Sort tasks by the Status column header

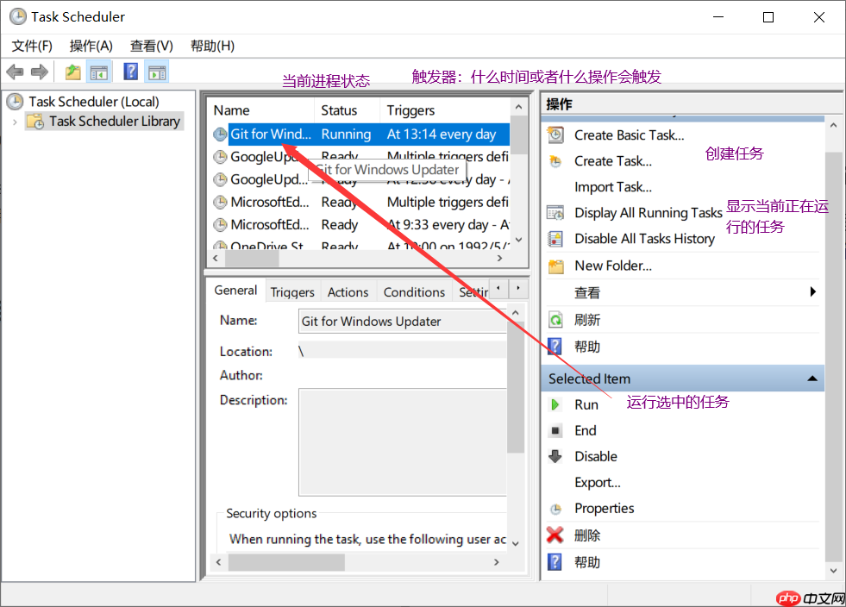point(348,110)
